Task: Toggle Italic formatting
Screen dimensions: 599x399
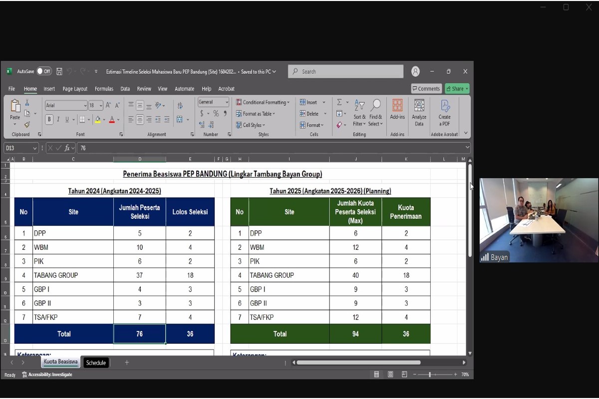Action: (x=58, y=119)
